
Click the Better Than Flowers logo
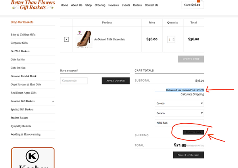(33, 5)
